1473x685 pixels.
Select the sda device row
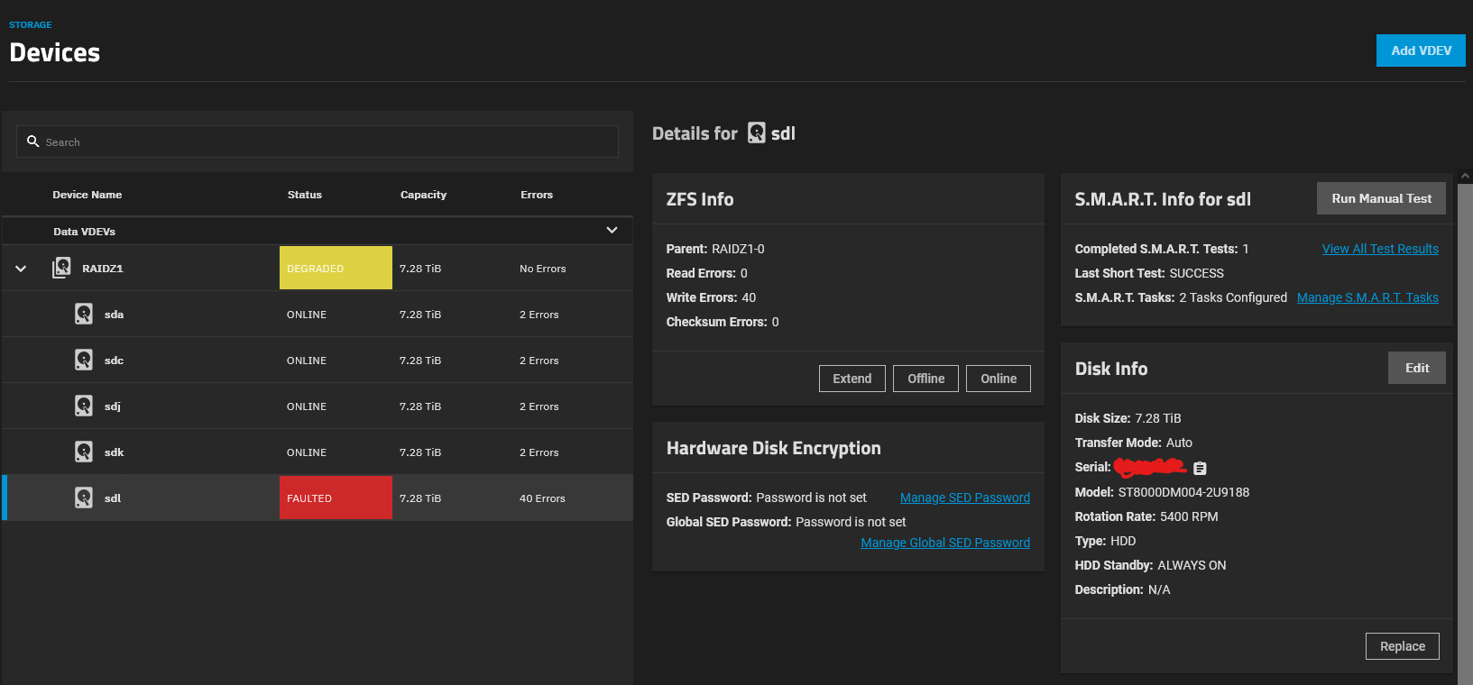pyautogui.click(x=318, y=315)
